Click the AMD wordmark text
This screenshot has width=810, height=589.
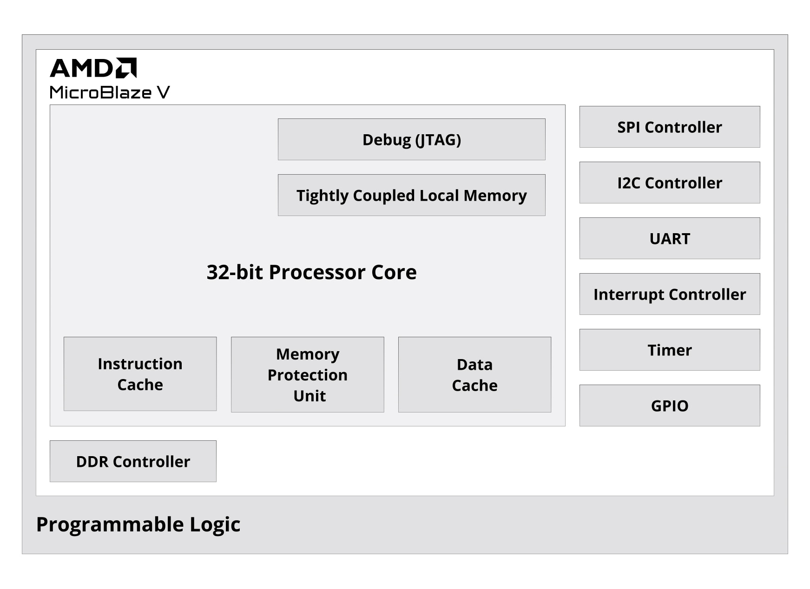81,68
